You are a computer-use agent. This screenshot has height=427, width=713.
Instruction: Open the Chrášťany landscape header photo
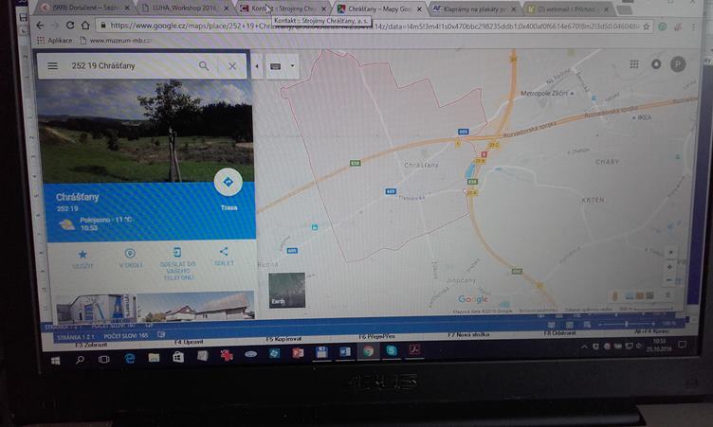pos(144,132)
